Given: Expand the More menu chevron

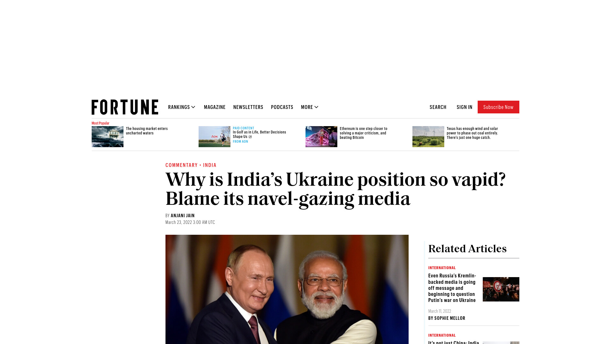Looking at the screenshot, I should [x=316, y=107].
